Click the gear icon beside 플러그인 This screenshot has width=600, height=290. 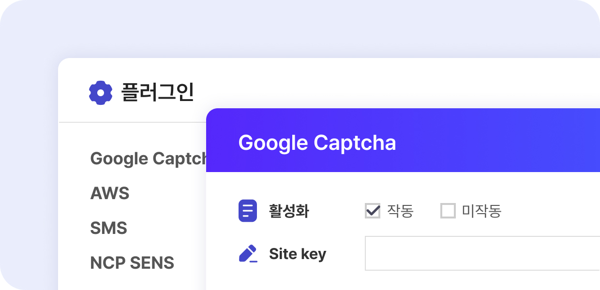(x=101, y=93)
